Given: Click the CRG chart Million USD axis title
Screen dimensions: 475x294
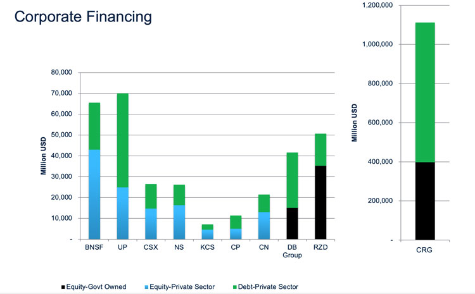Looking at the screenshot, I should pyautogui.click(x=355, y=123).
